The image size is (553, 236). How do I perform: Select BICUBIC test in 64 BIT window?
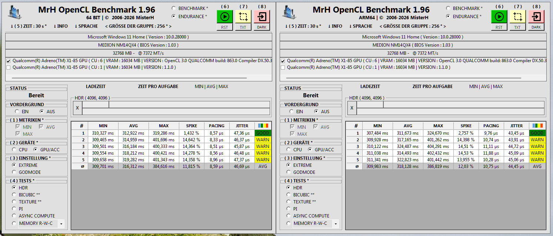tap(14, 195)
